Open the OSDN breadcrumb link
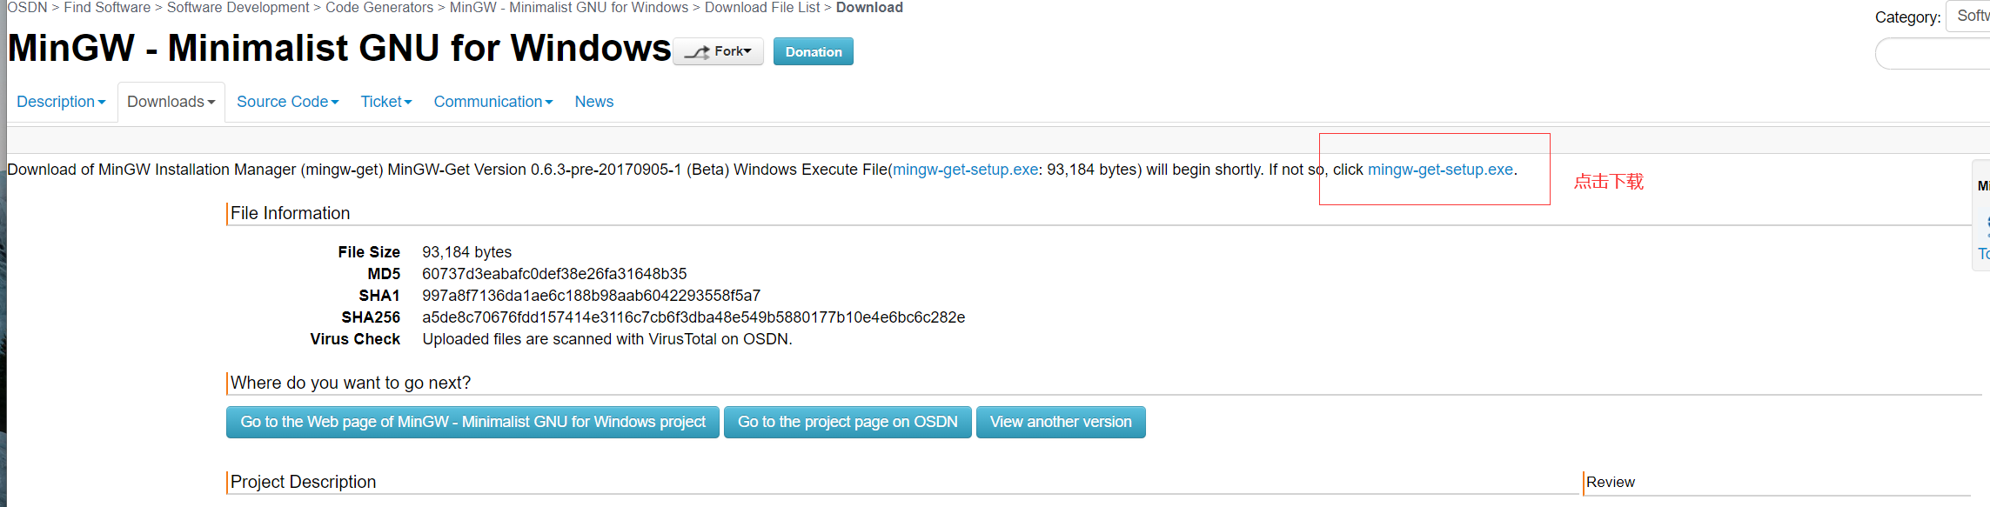 click(x=27, y=8)
